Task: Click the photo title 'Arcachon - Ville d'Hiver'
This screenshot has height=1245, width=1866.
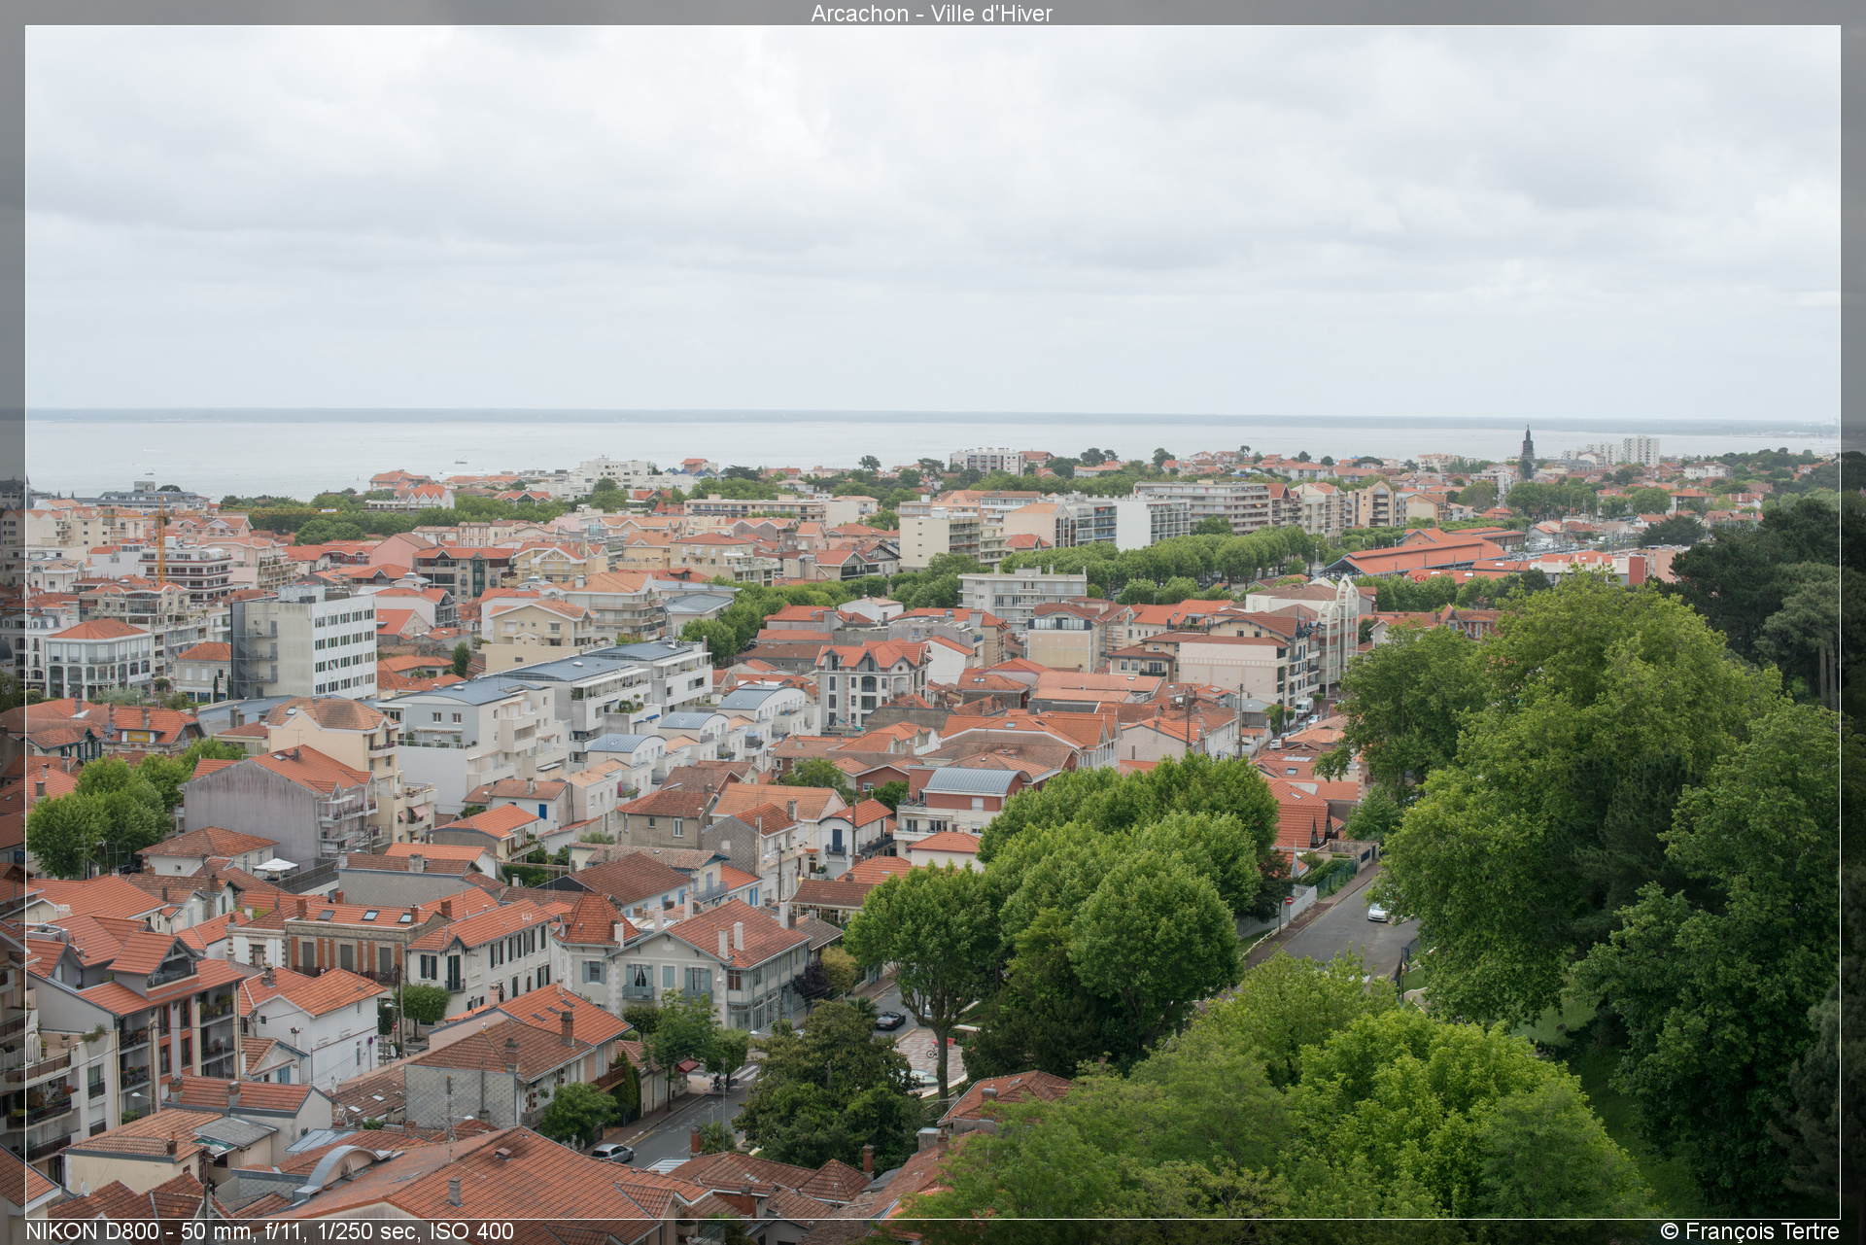Action: tap(932, 13)
